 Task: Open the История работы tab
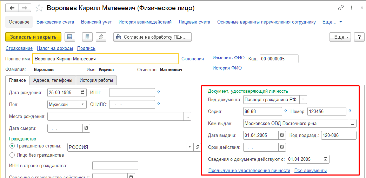click(x=96, y=80)
